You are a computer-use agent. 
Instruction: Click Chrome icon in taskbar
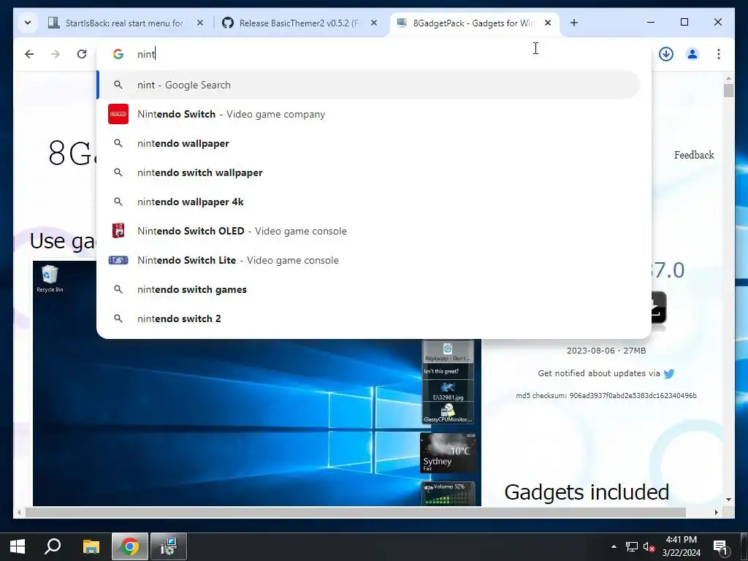tap(130, 546)
